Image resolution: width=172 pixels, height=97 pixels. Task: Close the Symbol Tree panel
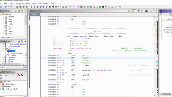(26, 41)
